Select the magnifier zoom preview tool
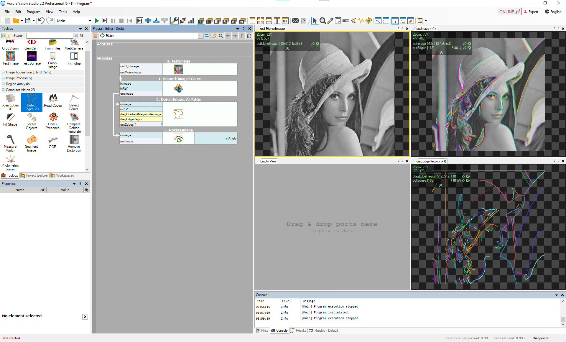Screen dimensions: 566x342 point(323,21)
